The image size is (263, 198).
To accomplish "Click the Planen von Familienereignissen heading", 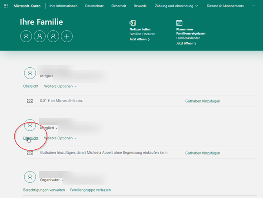I will (x=191, y=31).
